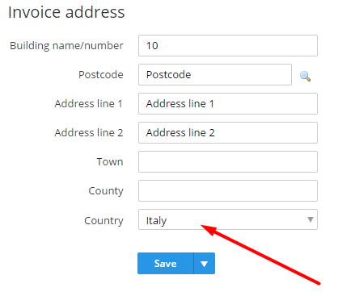This screenshot has height=296, width=355.
Task: Click the Postcode field label
Action: pos(101,74)
